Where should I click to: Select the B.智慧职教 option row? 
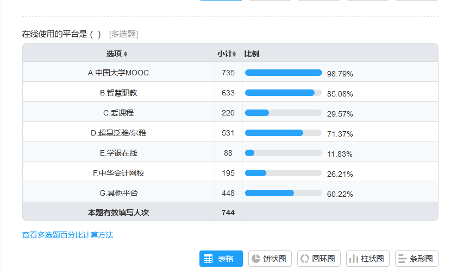tap(118, 93)
